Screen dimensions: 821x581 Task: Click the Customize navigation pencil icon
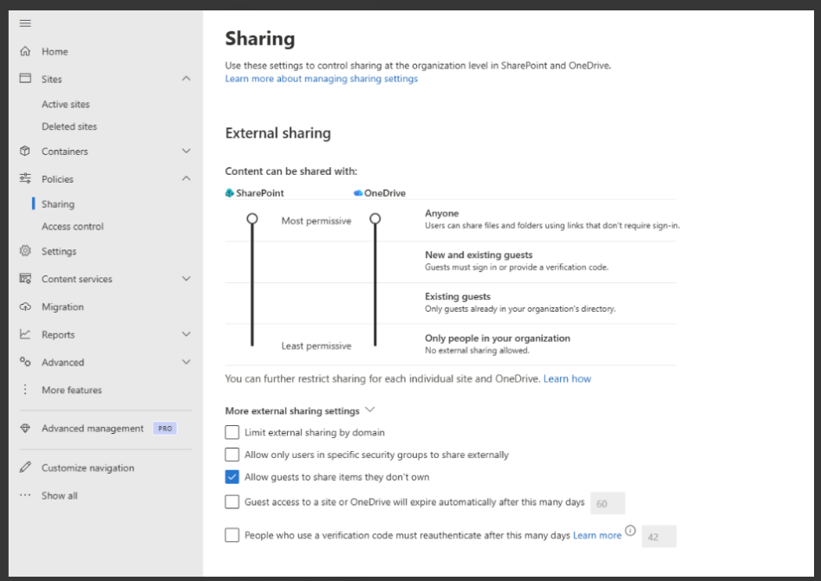pos(25,468)
